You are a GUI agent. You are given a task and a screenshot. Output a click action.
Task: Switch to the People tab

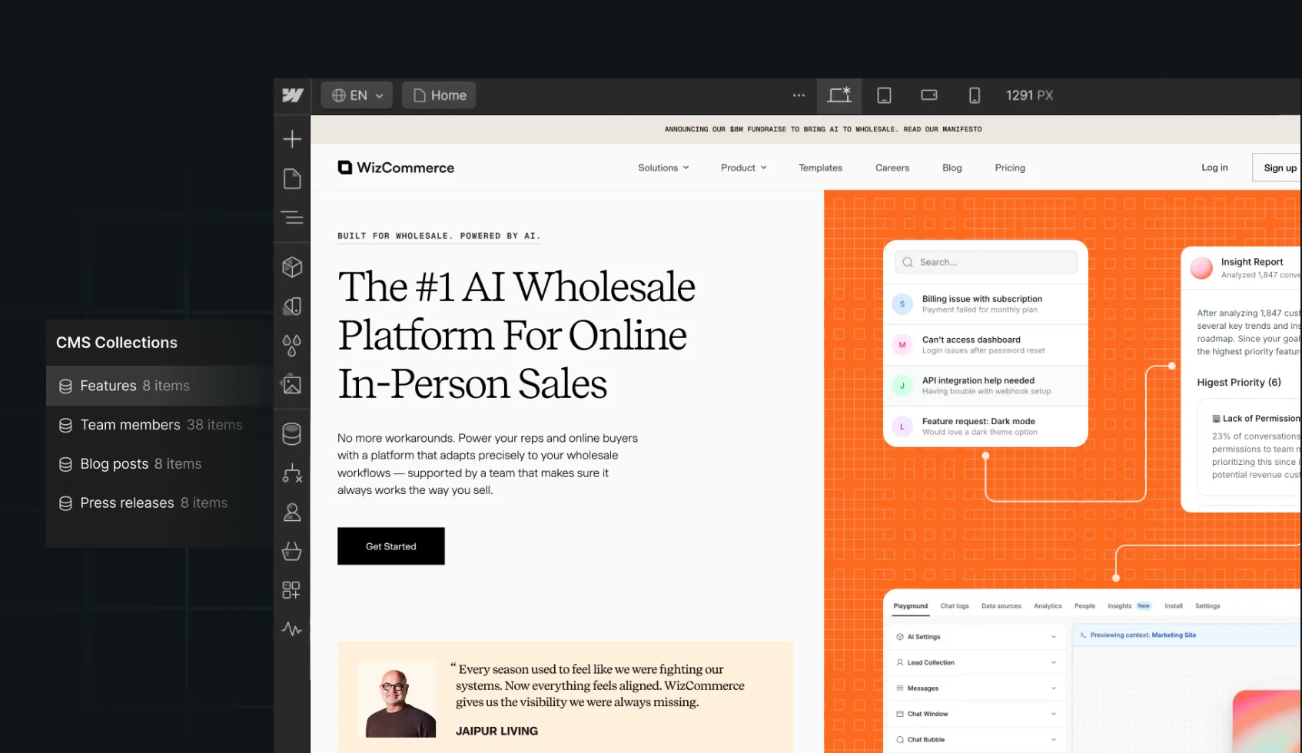(x=1084, y=606)
